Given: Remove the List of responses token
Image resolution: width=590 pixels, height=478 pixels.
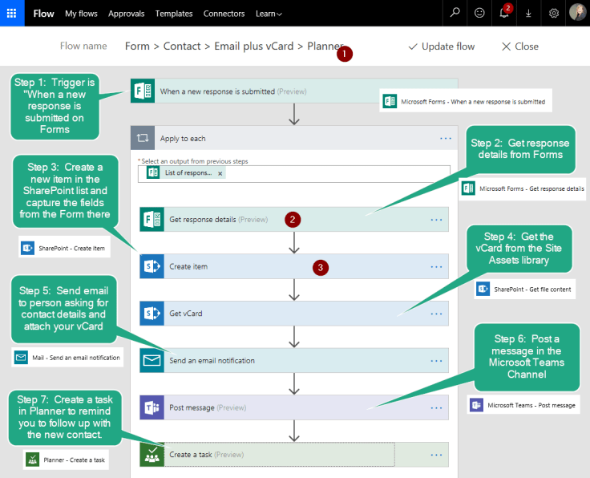Looking at the screenshot, I should 220,173.
